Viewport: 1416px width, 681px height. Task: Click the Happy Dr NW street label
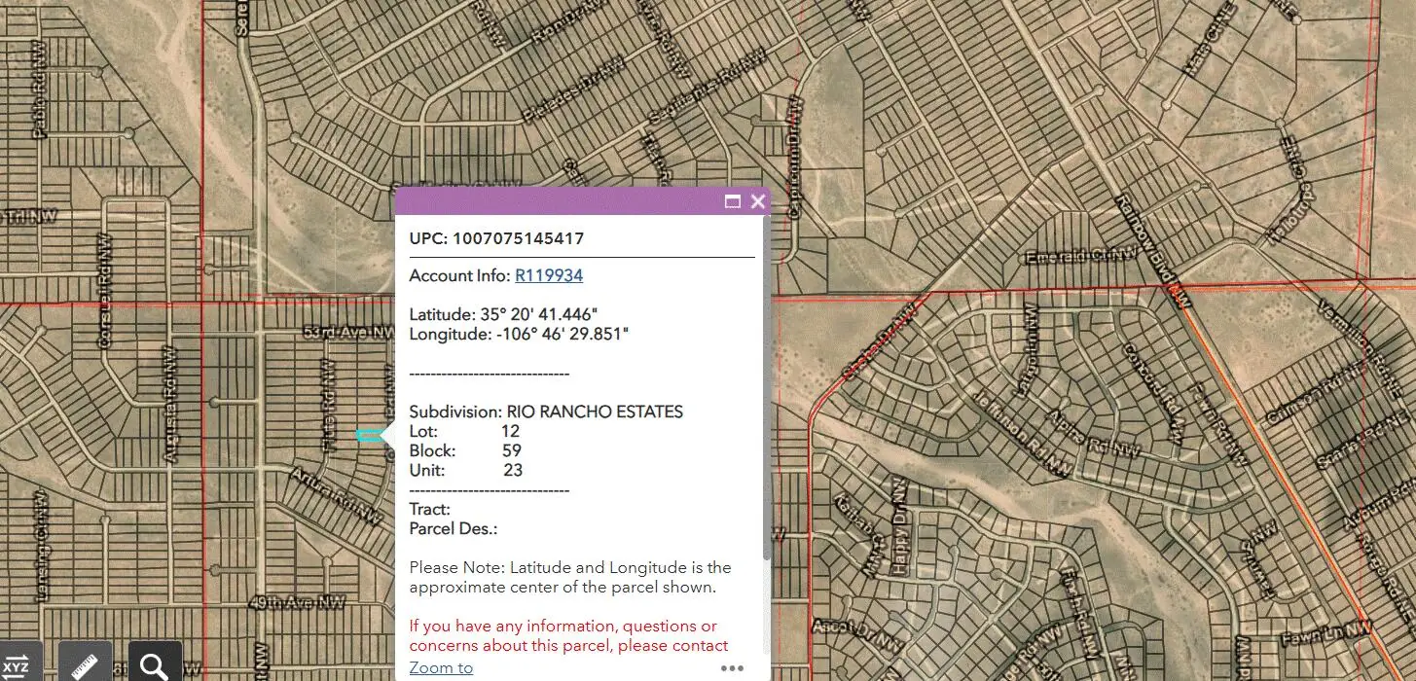pyautogui.click(x=898, y=524)
